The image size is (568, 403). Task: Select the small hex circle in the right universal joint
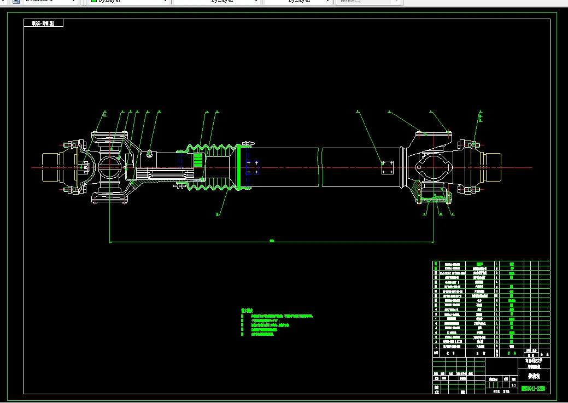419,167
